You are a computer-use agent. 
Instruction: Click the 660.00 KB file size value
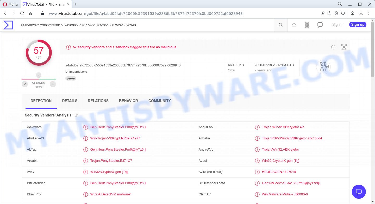tap(236, 65)
